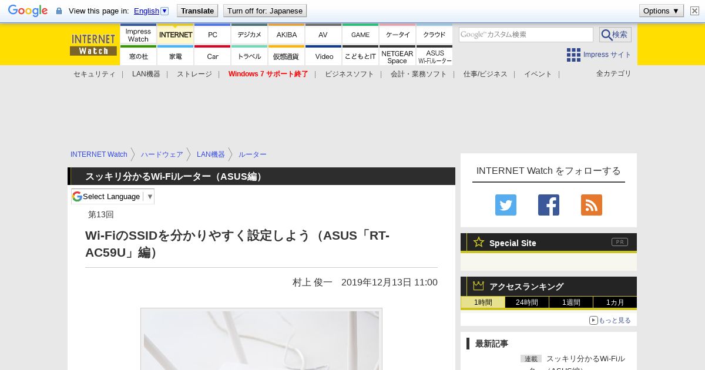Open the 会計・業務ソフト category link
Viewport: 705px width, 370px height.
[418, 74]
